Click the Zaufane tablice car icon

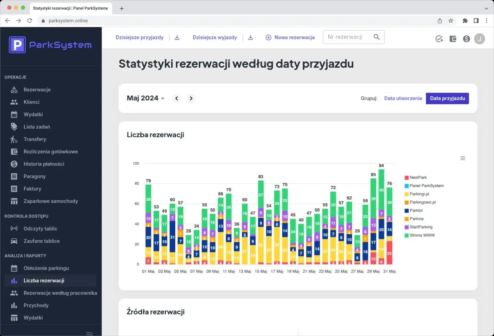tap(14, 241)
